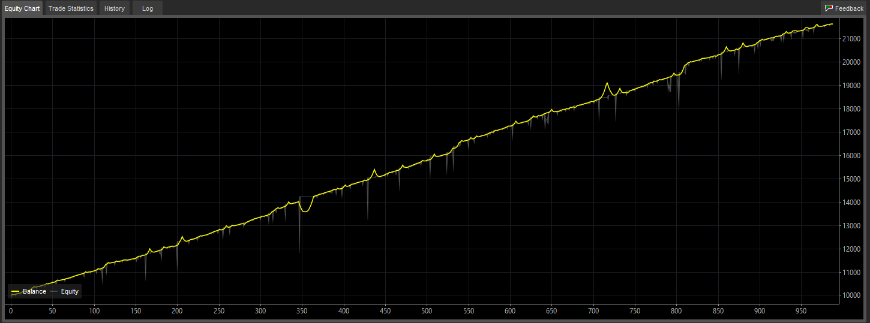870x323 pixels.
Task: Toggle the Balance series in legend
Action: point(29,291)
